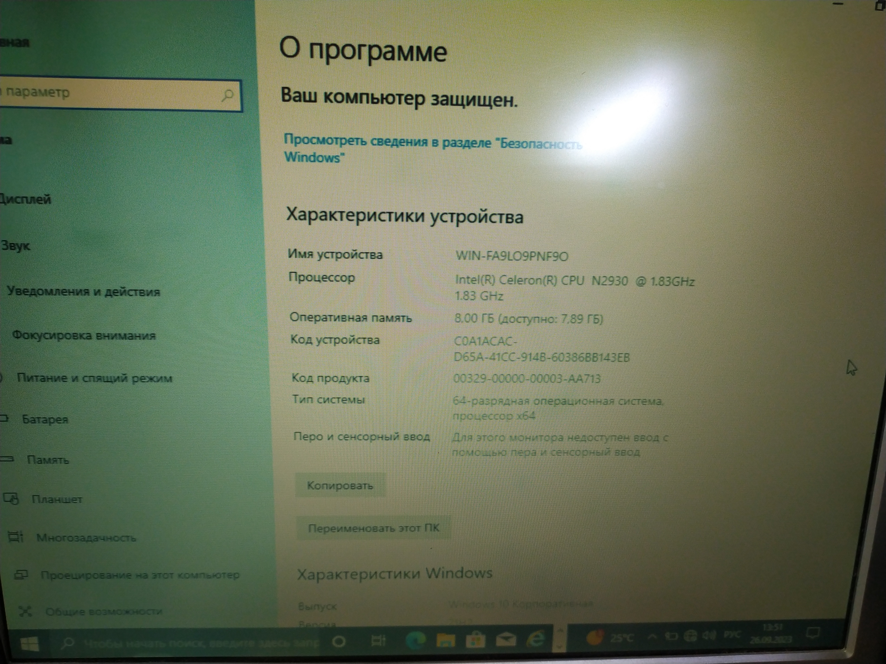
Task: Click the settings search magnifier icon
Action: point(228,96)
